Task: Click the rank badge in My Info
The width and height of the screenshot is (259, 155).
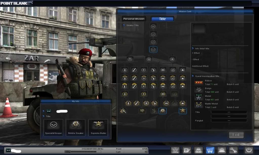Action: [49, 111]
